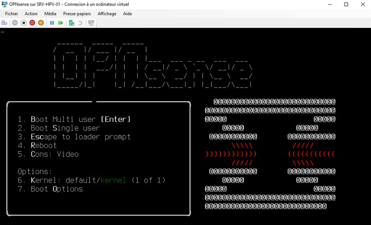Reset the VM using the green play icon

click(x=61, y=23)
